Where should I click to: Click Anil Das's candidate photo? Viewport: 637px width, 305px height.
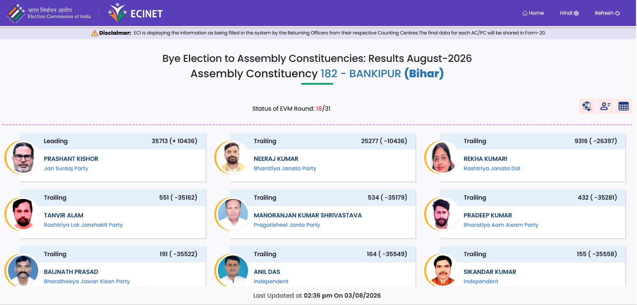tap(233, 270)
